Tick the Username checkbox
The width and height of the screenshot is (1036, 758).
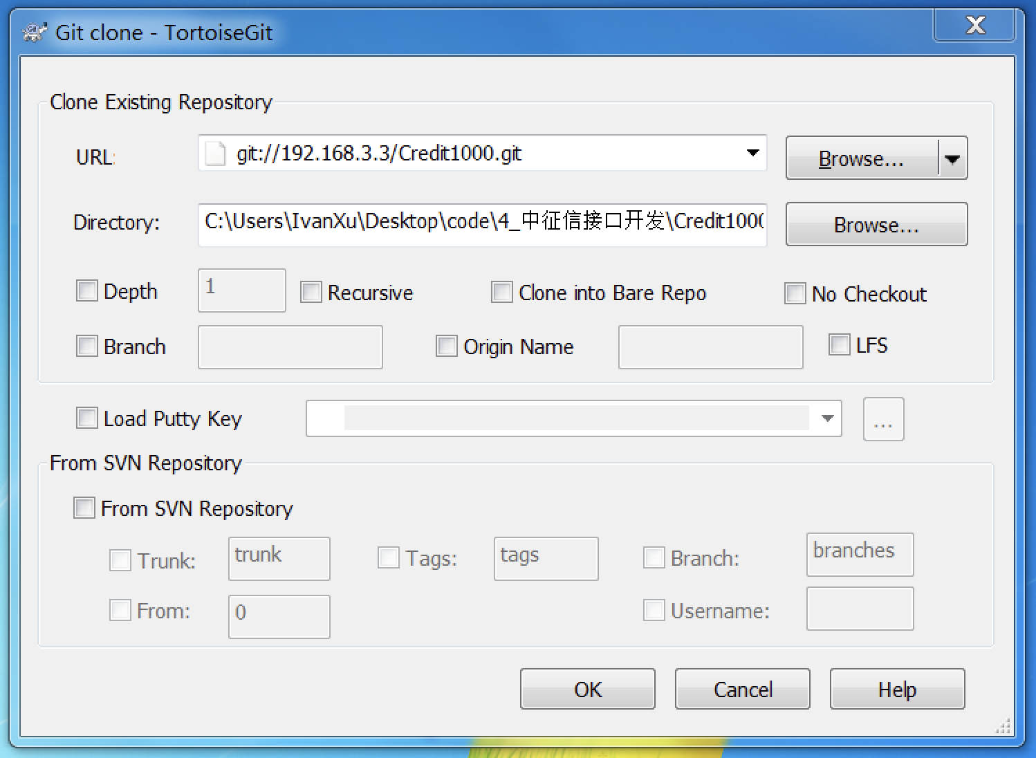[654, 610]
